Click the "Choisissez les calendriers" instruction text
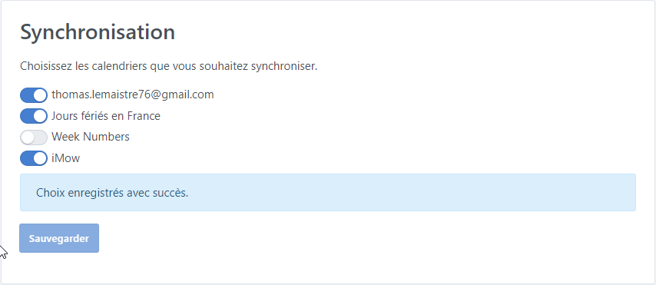The width and height of the screenshot is (656, 285). 168,67
